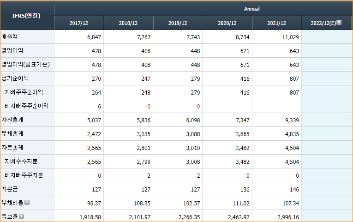Image resolution: width=353 pixels, height=222 pixels.
Task: Click red -0 in 2019/12 column
Action: [197, 107]
